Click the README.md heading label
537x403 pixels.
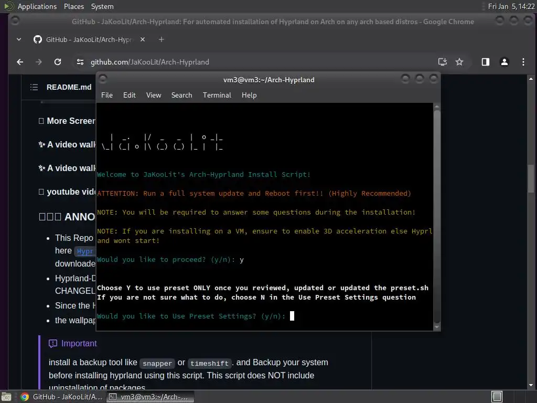coord(69,87)
